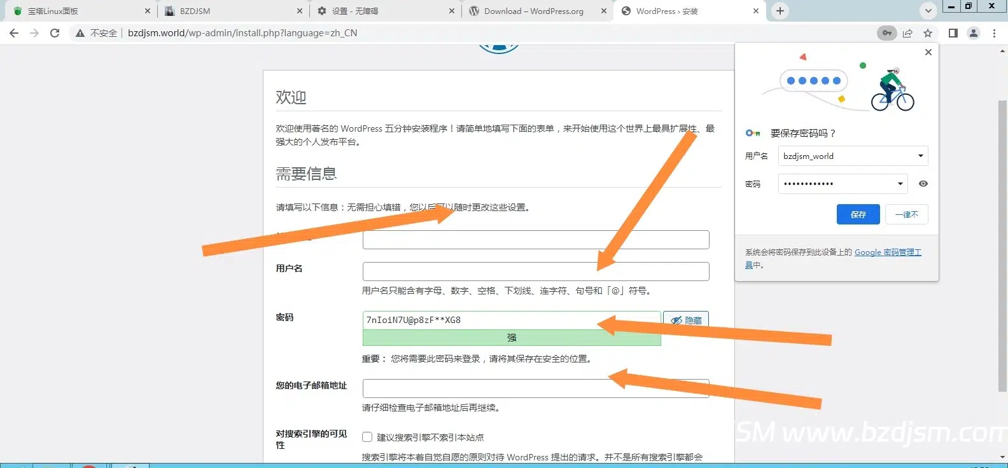
Task: Click the 需要信息 heading text
Action: 306,174
